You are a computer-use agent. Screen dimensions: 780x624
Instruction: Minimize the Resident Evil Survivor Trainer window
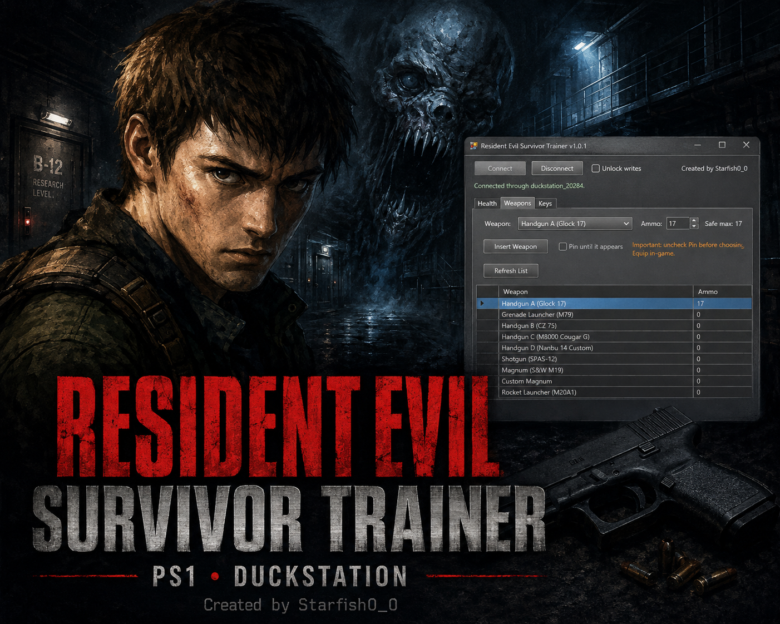698,145
